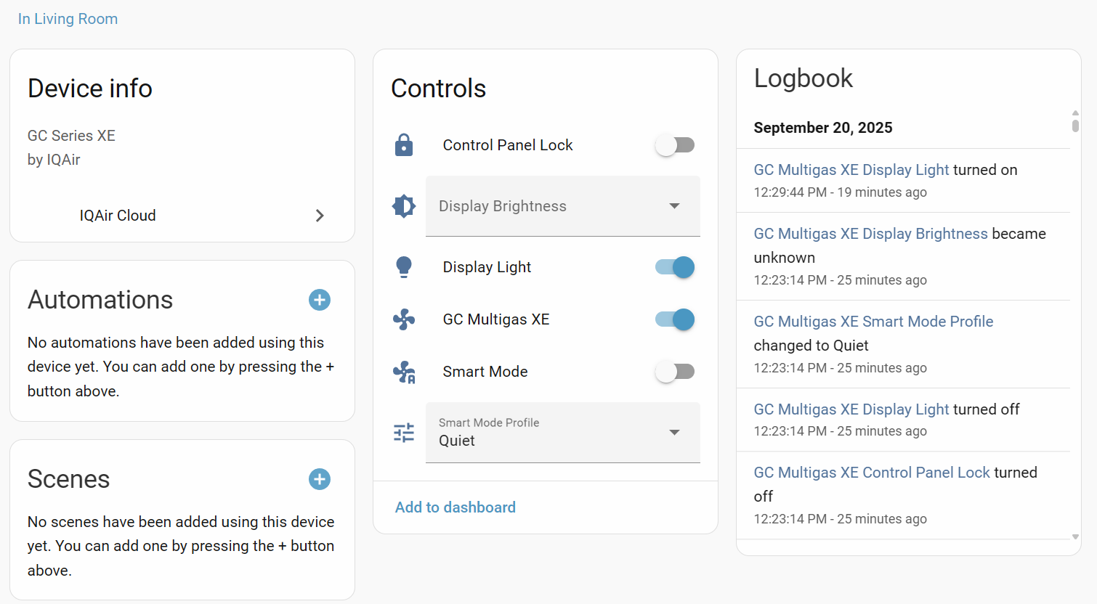Image resolution: width=1097 pixels, height=604 pixels.
Task: Click the Logbook scrollbar down arrow
Action: click(1075, 537)
